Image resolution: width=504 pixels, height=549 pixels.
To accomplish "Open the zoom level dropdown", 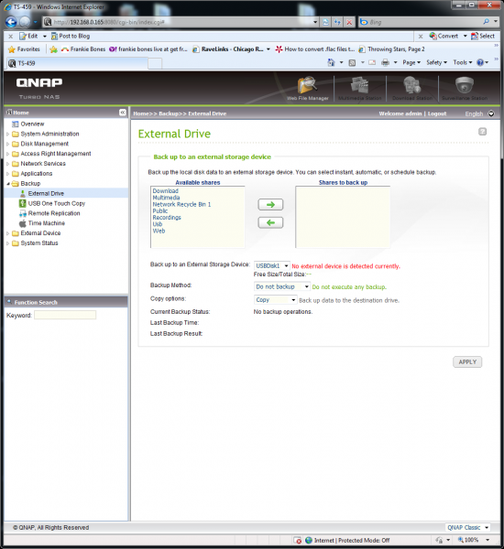I will coord(488,540).
